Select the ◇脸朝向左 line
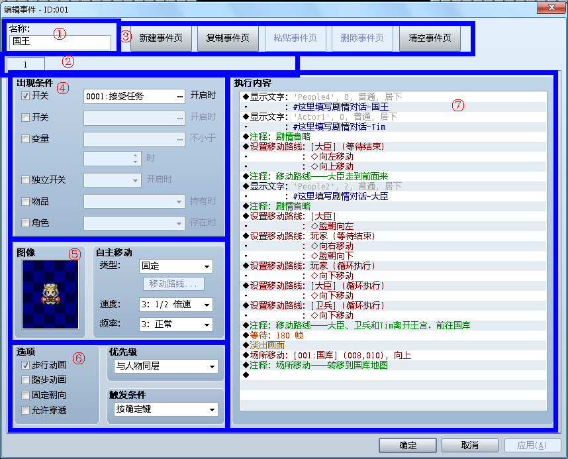The height and width of the screenshot is (459, 568). (x=393, y=226)
